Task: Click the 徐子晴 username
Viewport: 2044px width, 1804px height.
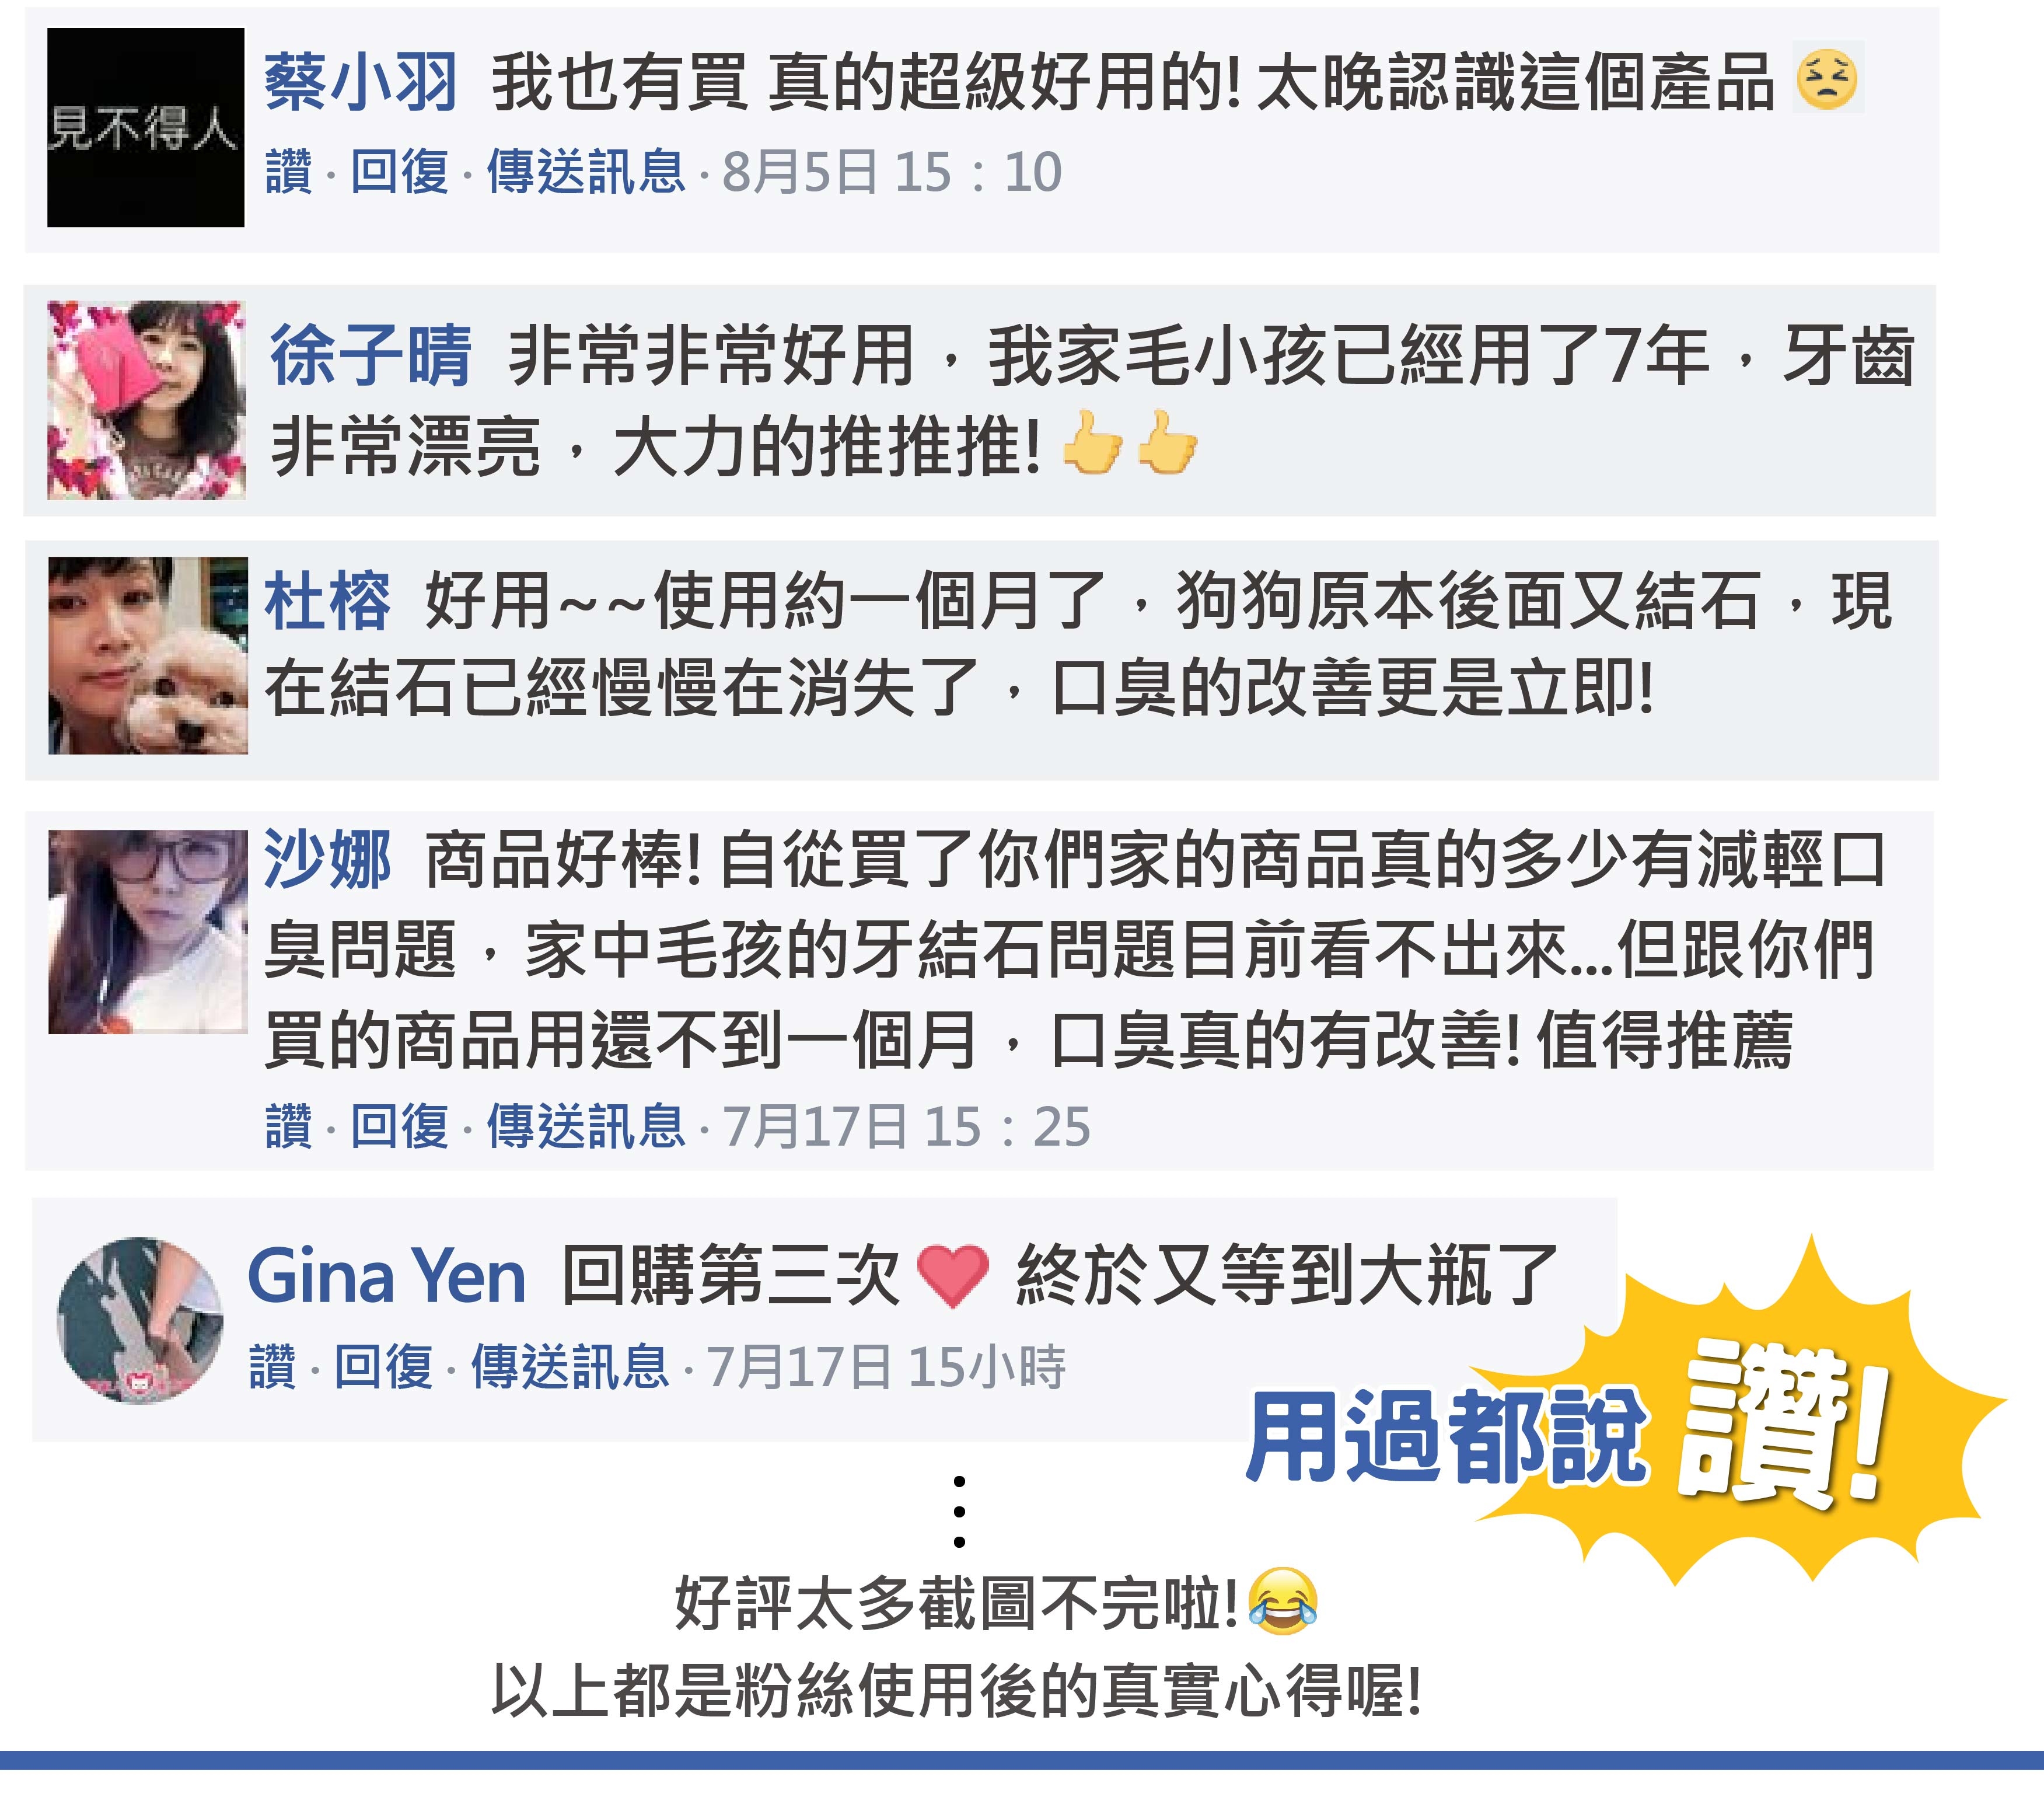Action: pos(371,356)
